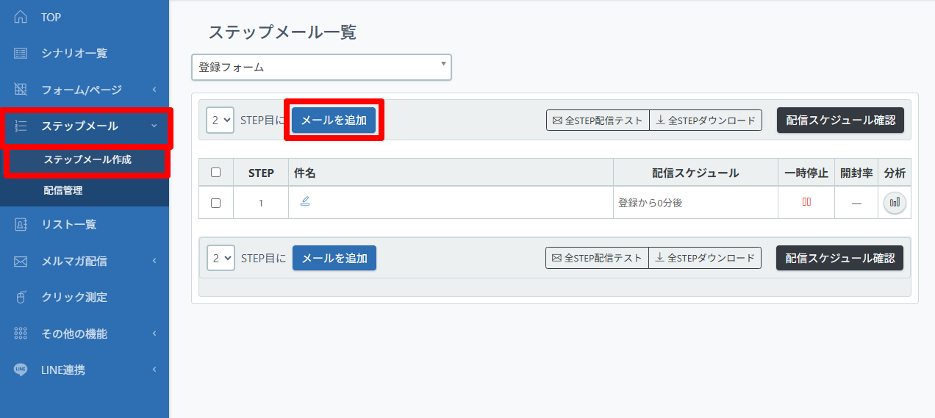Click the 一時停止 column header
This screenshot has width=935, height=418.
pos(806,173)
